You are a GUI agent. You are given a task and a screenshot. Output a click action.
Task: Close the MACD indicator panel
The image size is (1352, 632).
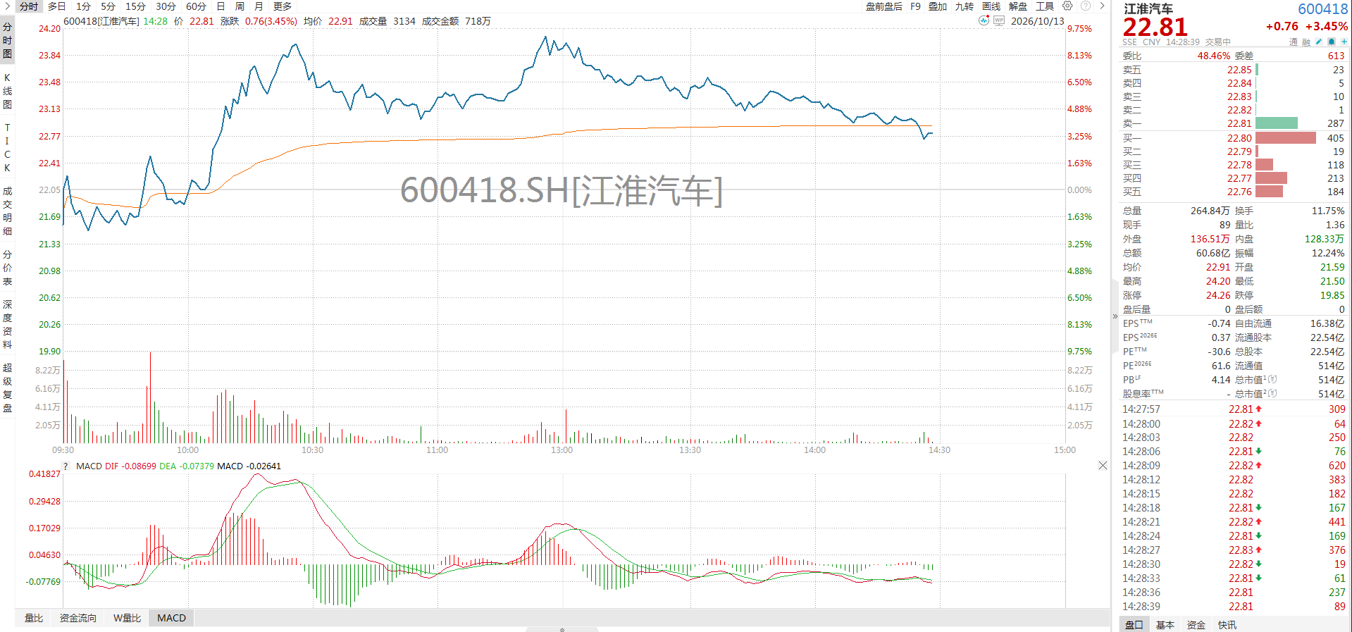(x=1103, y=466)
